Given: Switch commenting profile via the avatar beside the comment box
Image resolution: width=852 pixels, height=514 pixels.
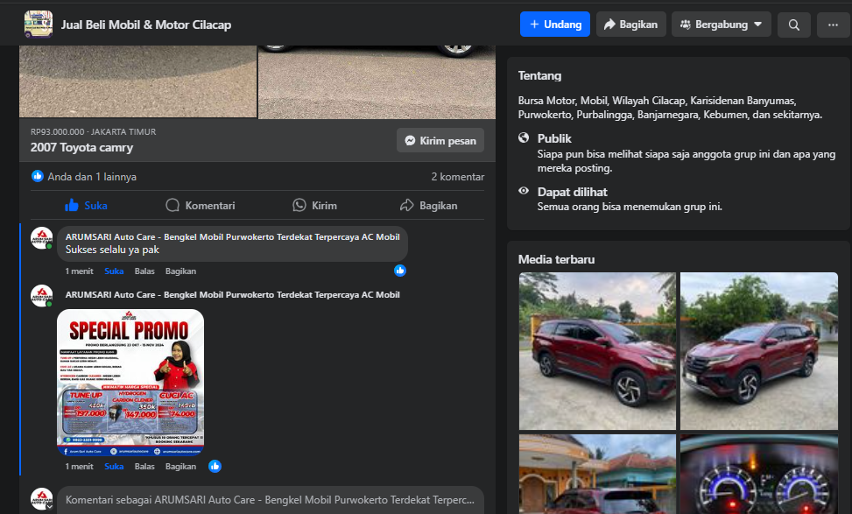Looking at the screenshot, I should tap(42, 499).
